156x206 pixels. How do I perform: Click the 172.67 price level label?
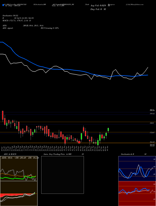pyautogui.click(x=153, y=133)
